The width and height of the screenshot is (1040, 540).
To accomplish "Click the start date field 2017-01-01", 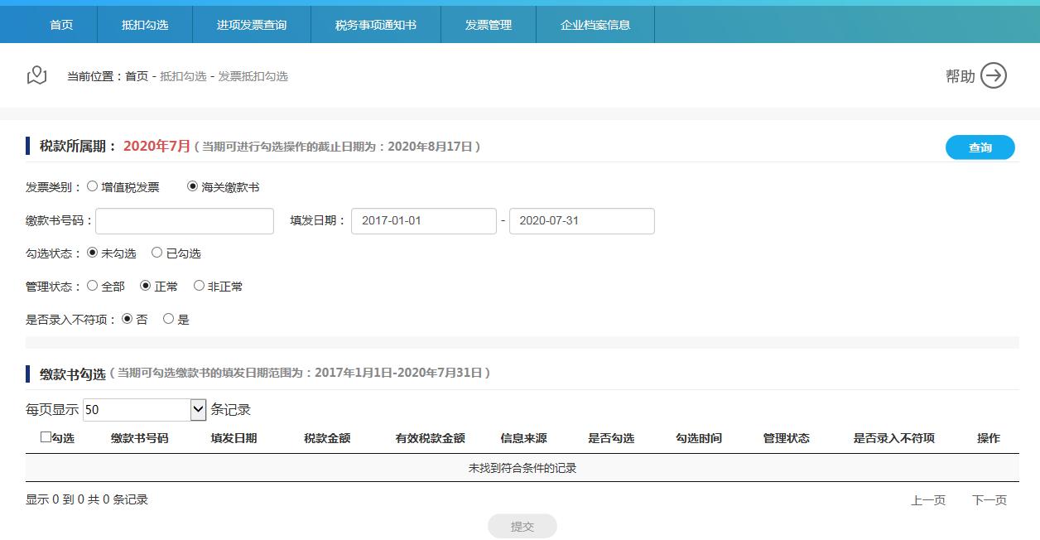I will (x=423, y=220).
